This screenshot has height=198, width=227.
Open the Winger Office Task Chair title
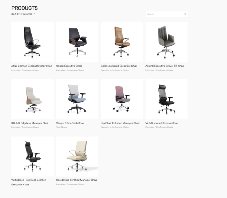point(70,123)
